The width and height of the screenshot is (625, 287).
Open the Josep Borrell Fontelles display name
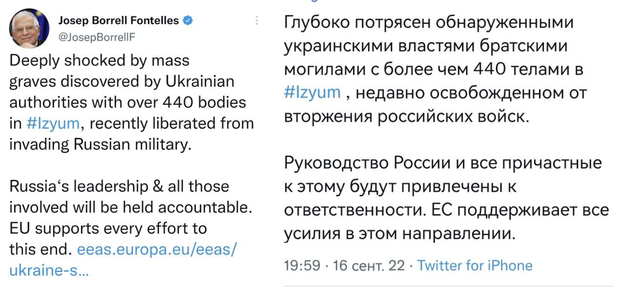(118, 20)
